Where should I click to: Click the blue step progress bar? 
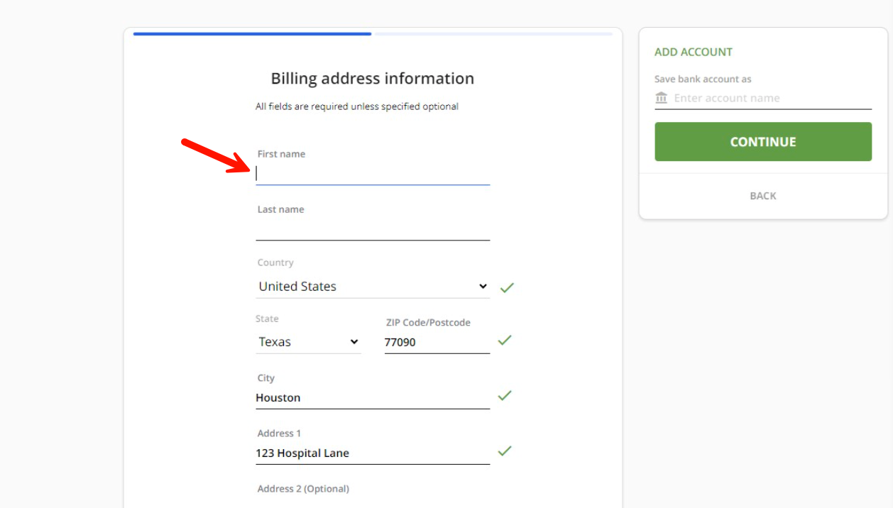252,33
